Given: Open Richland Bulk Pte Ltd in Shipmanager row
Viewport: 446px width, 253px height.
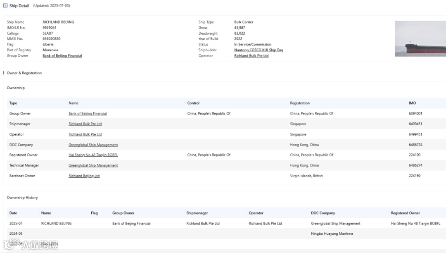Looking at the screenshot, I should [85, 124].
